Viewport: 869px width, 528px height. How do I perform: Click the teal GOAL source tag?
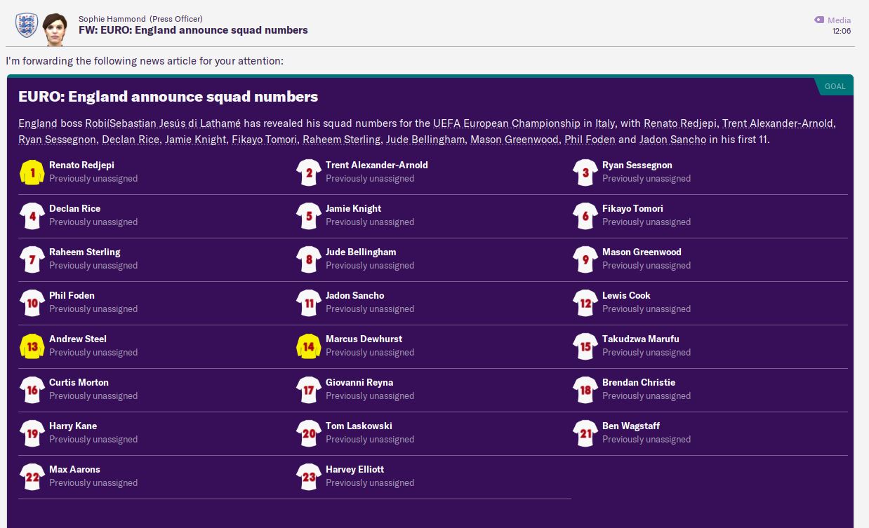pos(835,86)
